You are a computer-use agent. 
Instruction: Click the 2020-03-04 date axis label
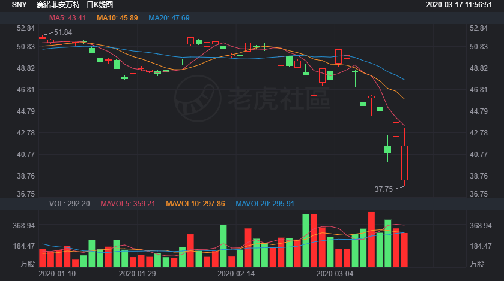pyautogui.click(x=335, y=274)
